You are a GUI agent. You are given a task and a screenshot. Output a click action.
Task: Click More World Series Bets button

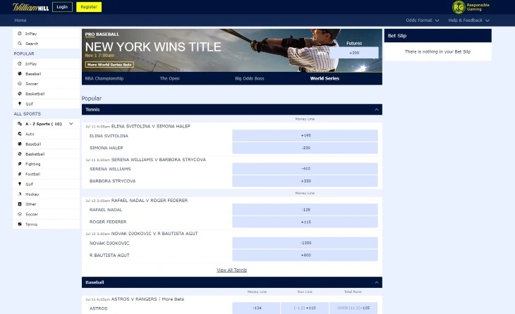click(109, 65)
